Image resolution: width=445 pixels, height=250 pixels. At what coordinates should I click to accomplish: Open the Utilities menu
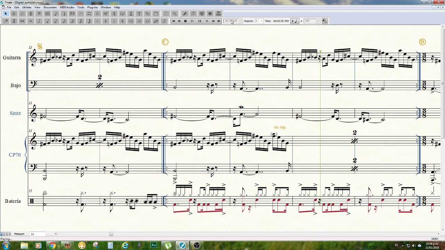coord(27,7)
